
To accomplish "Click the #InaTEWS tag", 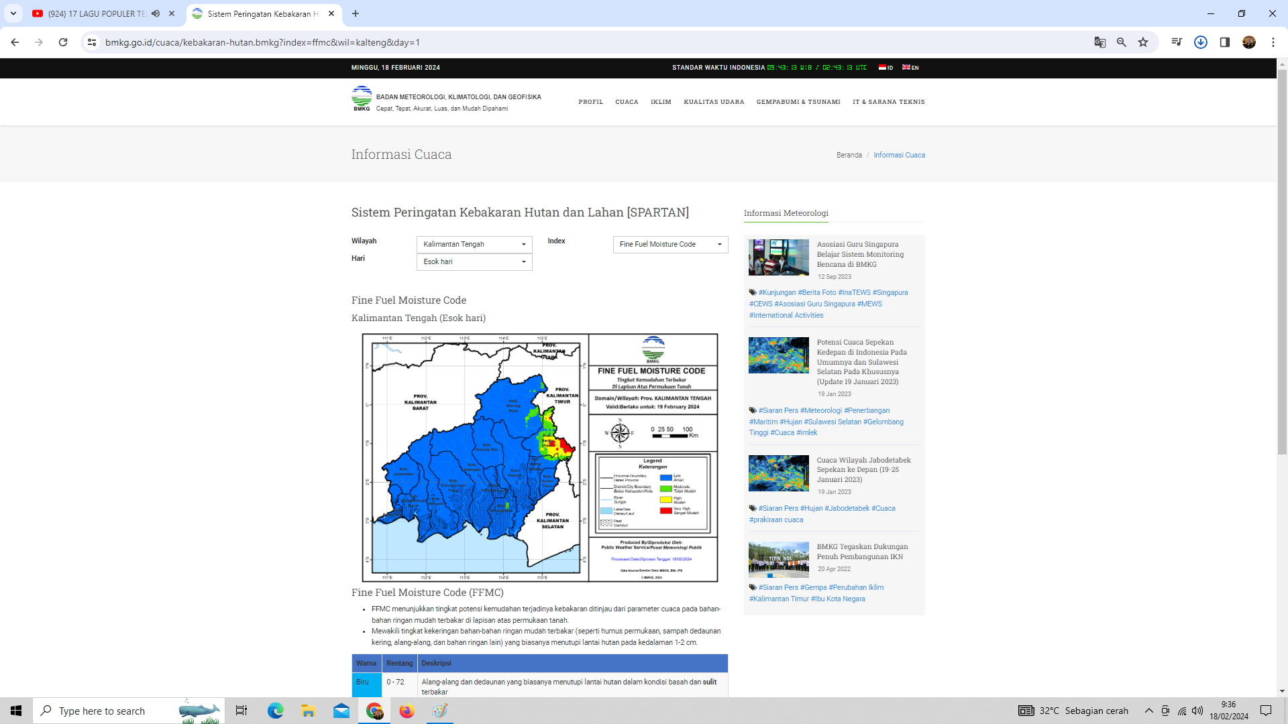I will coord(854,292).
